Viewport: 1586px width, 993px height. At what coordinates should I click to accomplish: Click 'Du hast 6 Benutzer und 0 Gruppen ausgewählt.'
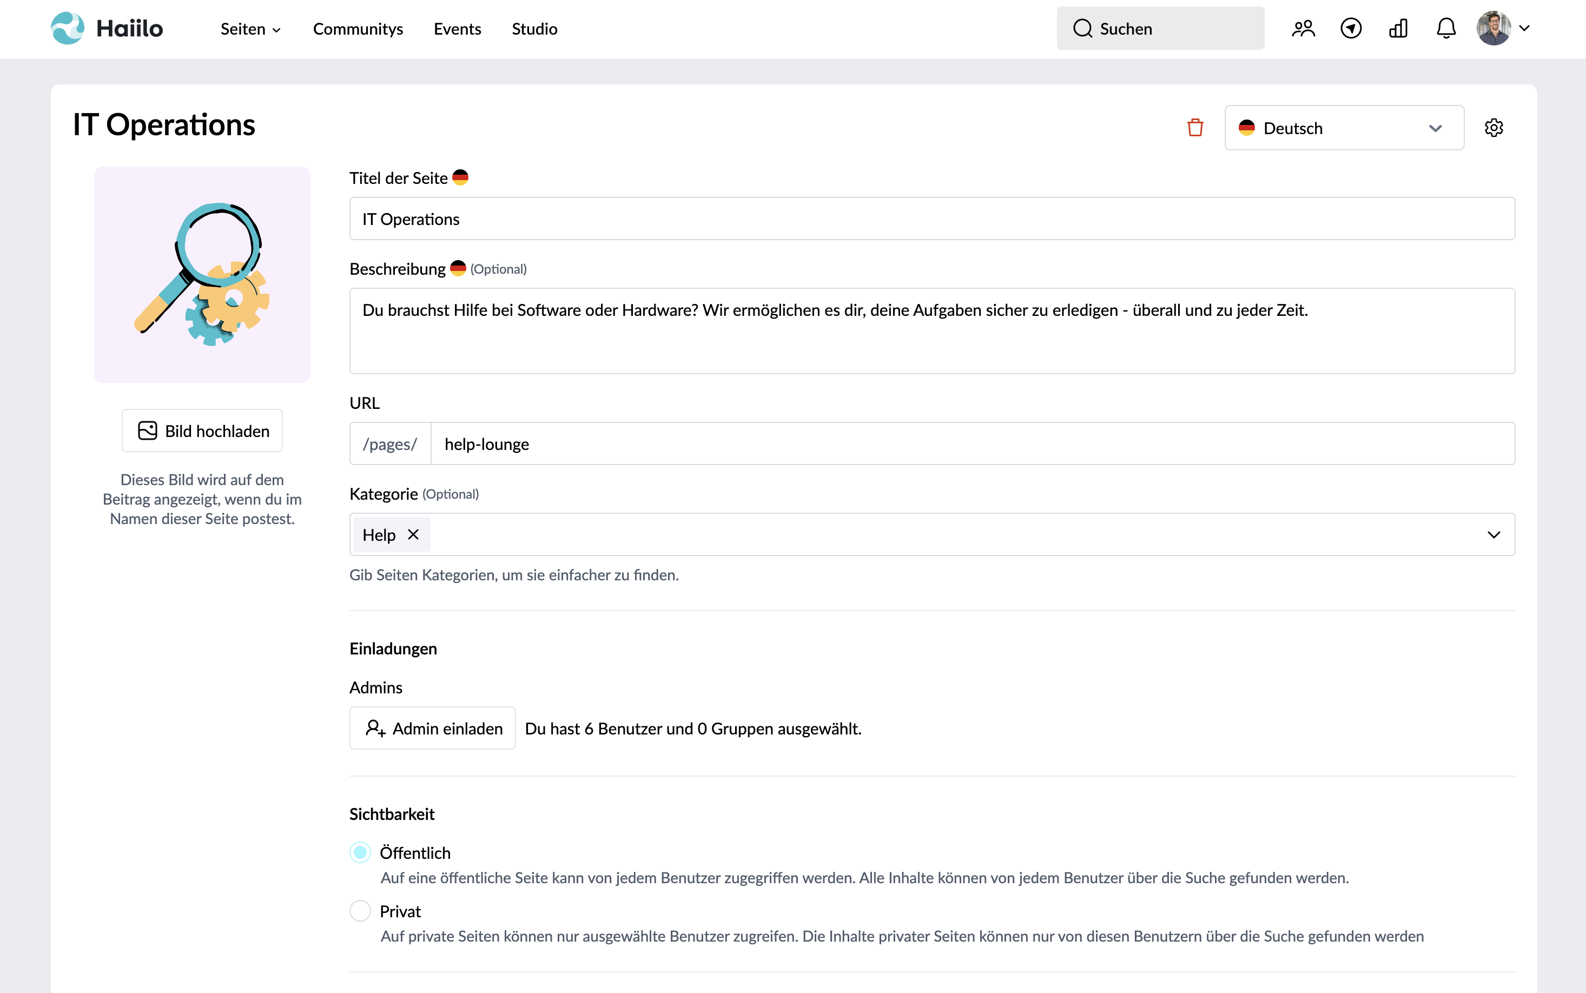pyautogui.click(x=693, y=729)
